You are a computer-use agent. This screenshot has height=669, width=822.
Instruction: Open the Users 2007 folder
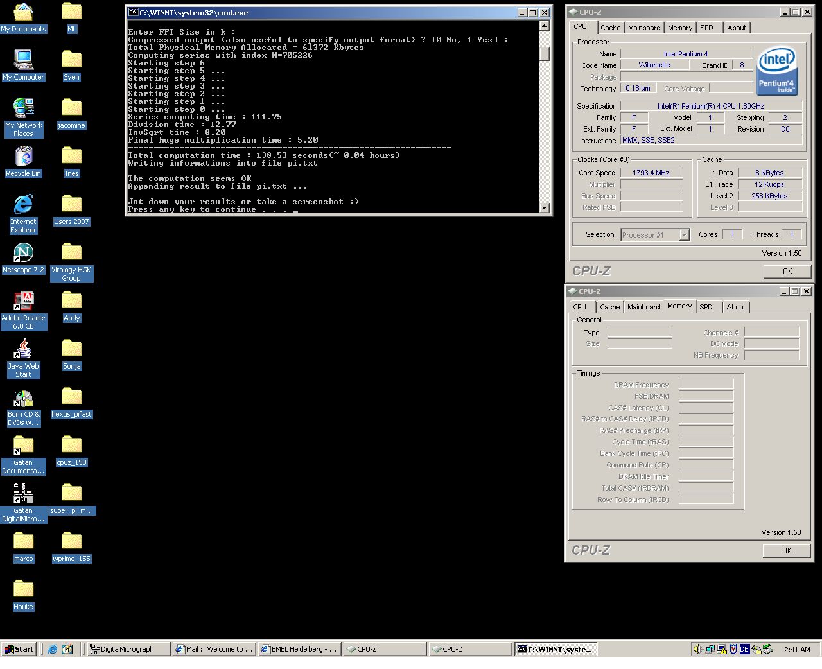coord(71,209)
